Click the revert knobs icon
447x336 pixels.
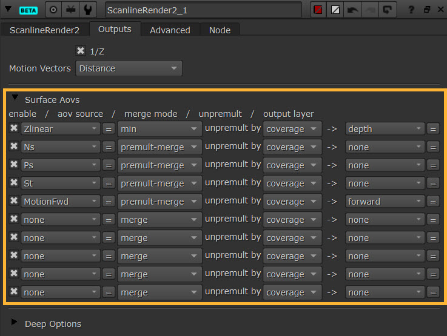pyautogui.click(x=387, y=10)
